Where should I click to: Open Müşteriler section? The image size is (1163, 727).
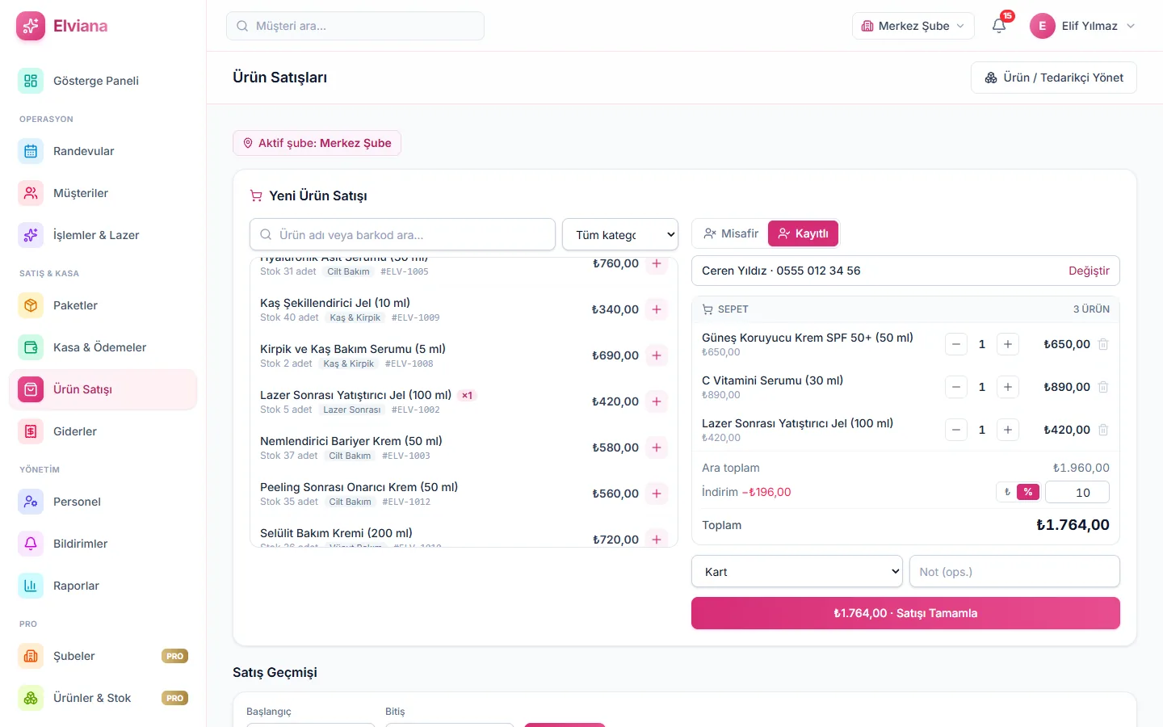103,193
